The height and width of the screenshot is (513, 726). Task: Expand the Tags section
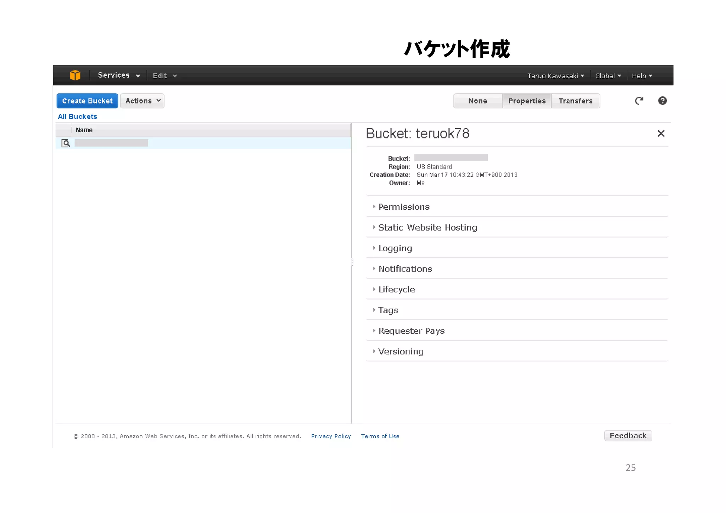pyautogui.click(x=517, y=310)
